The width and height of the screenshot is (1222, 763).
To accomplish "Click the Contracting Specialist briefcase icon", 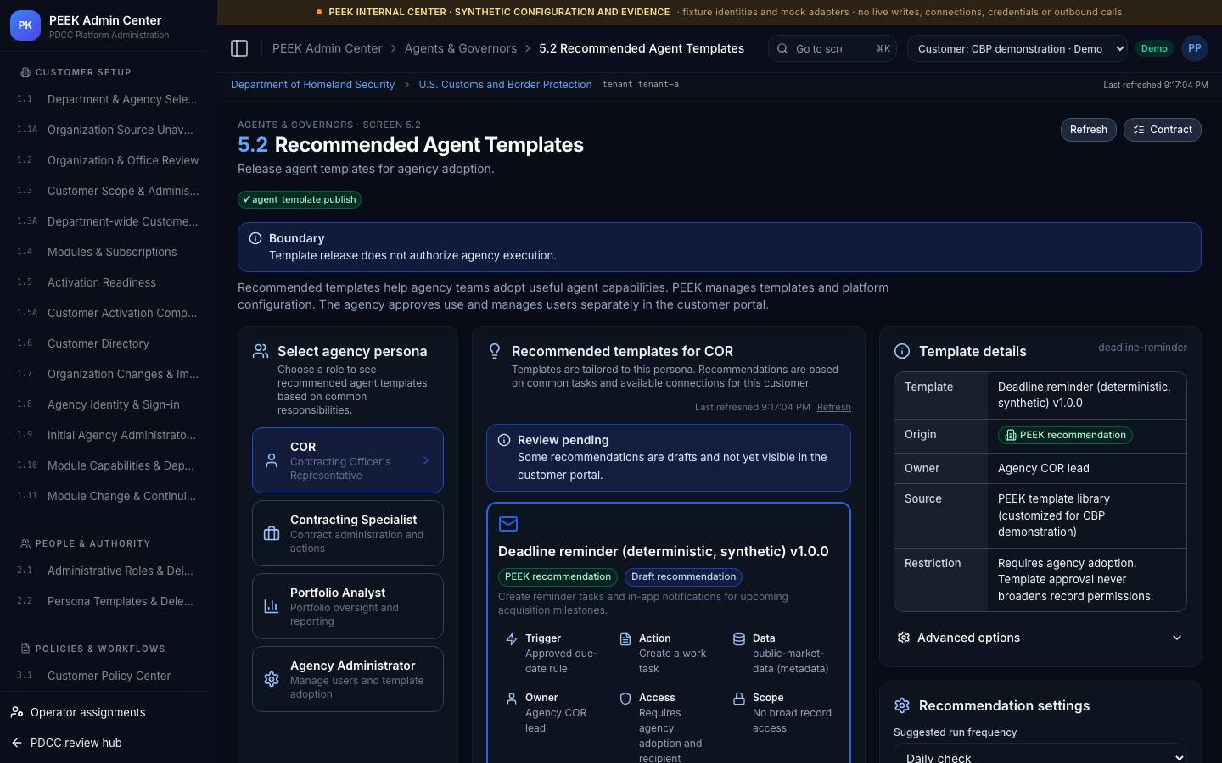I will coord(272,533).
